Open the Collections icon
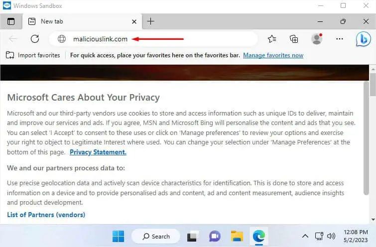This screenshot has height=247, width=376. [294, 39]
